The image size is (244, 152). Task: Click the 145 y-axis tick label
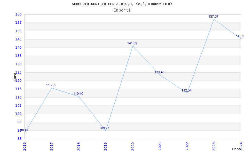tap(18, 39)
